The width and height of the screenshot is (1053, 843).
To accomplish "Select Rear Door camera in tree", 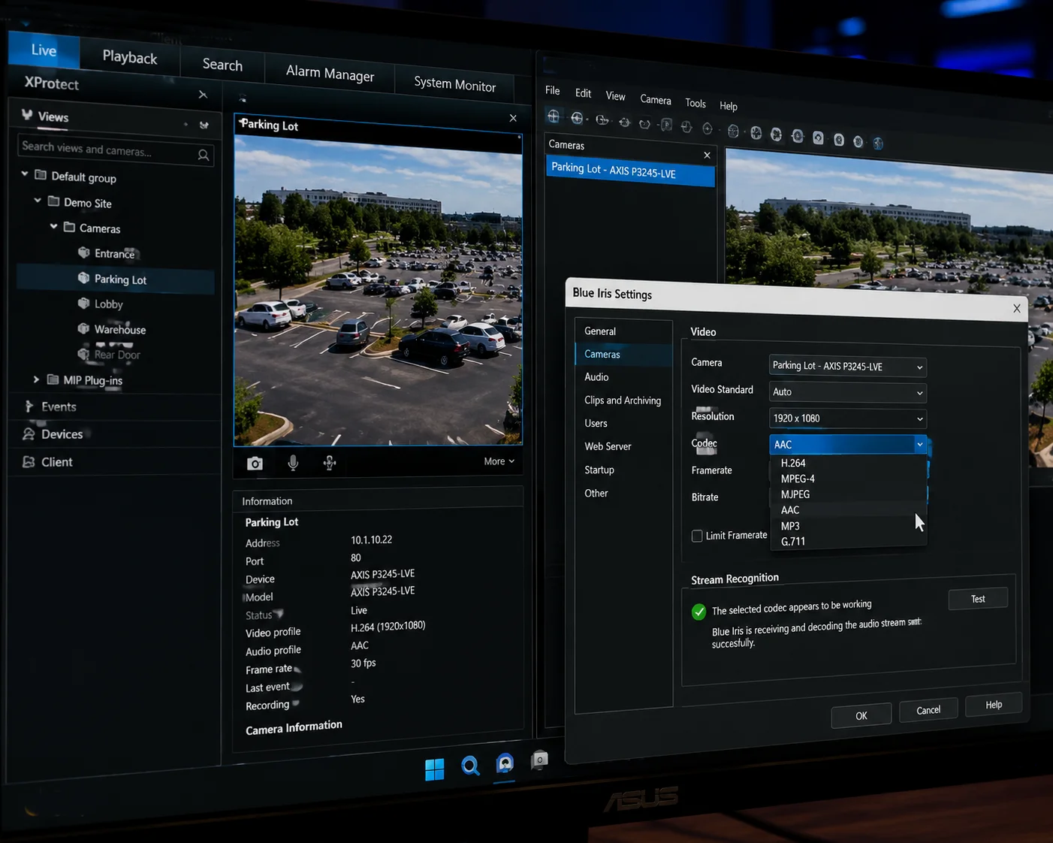I will pyautogui.click(x=117, y=355).
